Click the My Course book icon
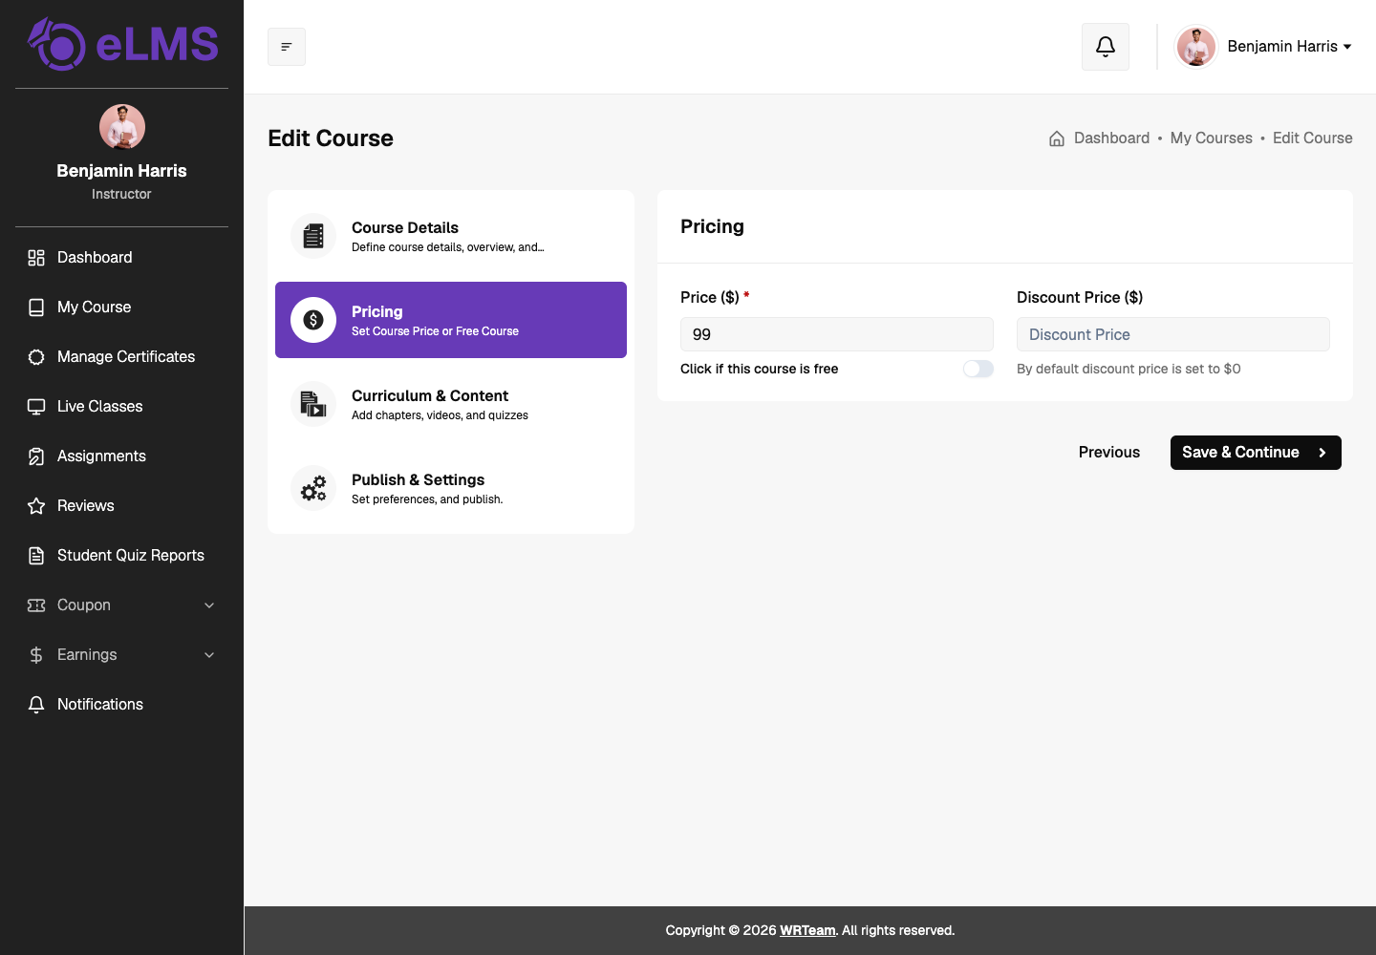Screen dimensions: 1376x955 (36, 308)
